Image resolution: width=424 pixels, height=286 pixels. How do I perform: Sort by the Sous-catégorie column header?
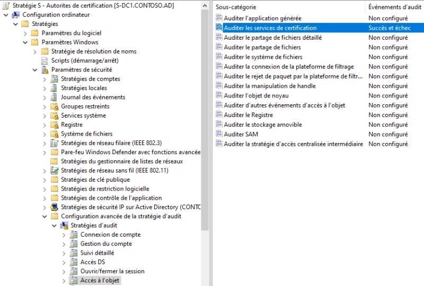288,7
